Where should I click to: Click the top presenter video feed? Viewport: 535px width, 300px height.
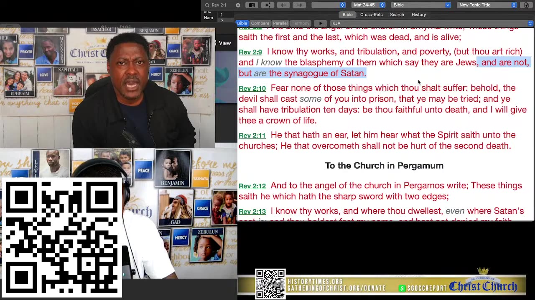(107, 88)
